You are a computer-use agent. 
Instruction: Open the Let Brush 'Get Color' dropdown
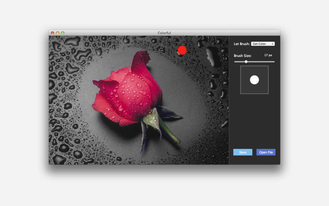(263, 44)
